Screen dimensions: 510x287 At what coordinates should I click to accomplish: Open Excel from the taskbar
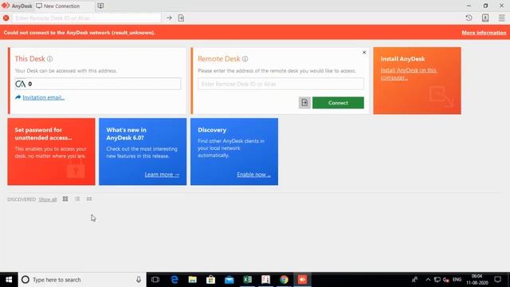point(248,280)
